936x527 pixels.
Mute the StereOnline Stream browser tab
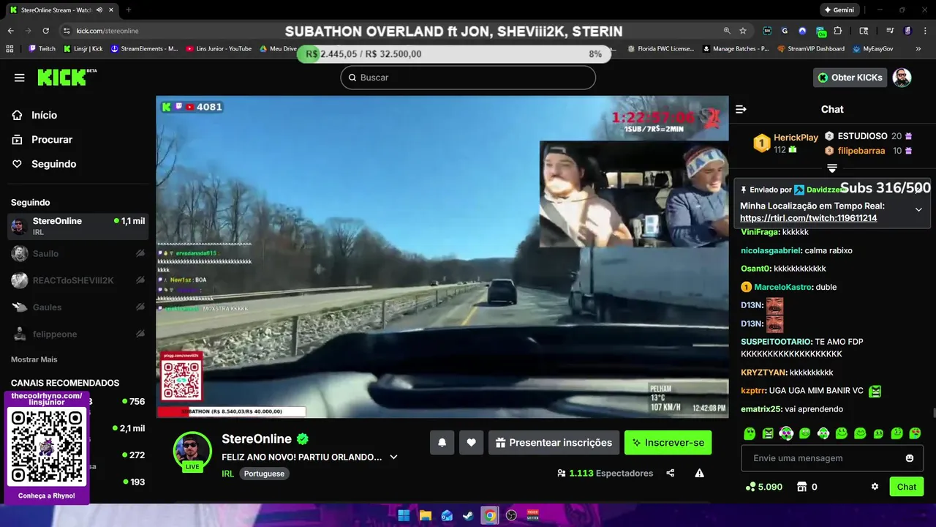point(99,10)
